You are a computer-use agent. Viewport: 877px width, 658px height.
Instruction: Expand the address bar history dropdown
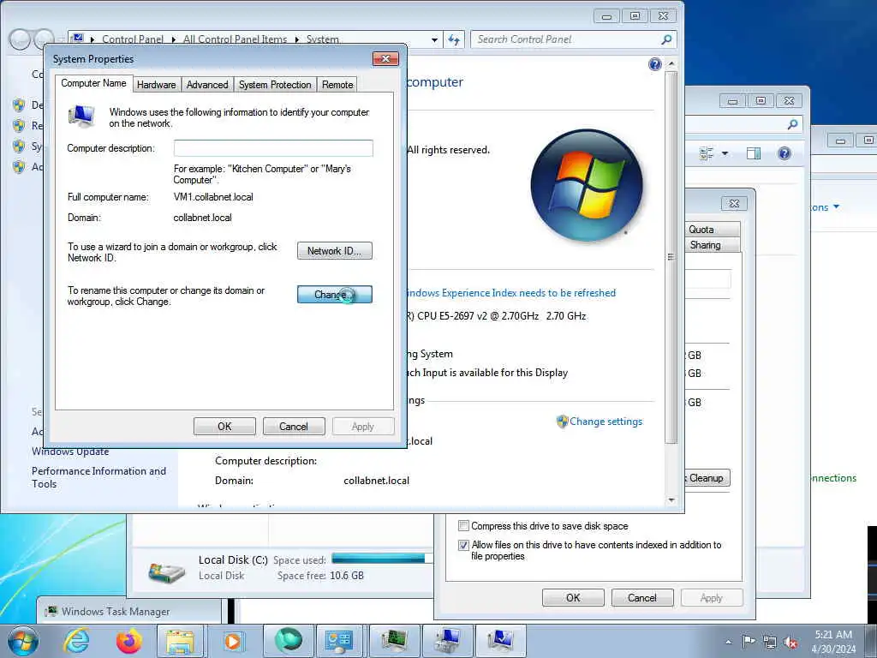point(434,39)
